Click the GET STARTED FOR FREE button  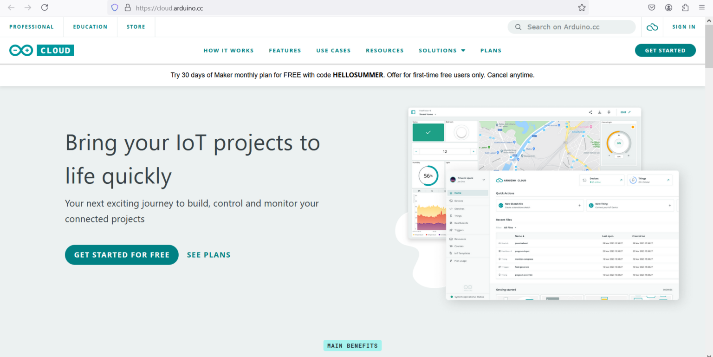point(121,254)
